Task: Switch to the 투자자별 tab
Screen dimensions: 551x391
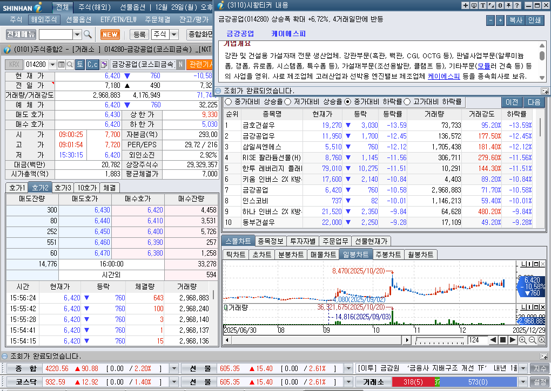Action: point(303,241)
